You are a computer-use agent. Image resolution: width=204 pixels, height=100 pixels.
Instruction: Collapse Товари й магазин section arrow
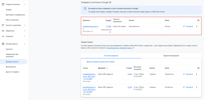(x=25, y=4)
